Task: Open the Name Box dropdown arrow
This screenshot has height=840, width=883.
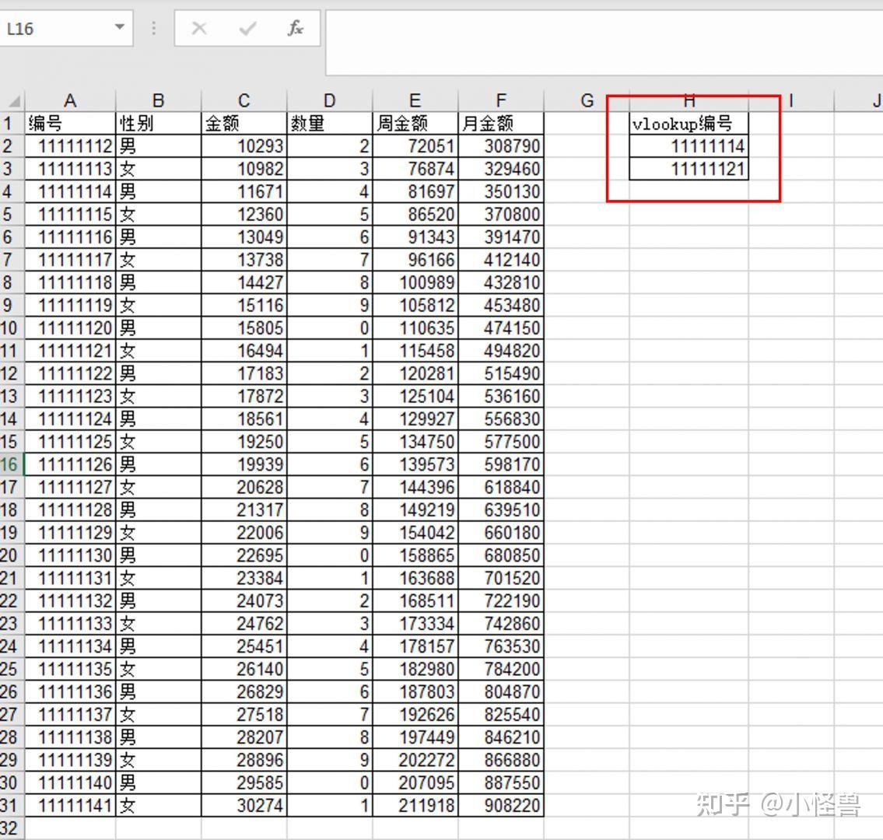Action: point(117,28)
